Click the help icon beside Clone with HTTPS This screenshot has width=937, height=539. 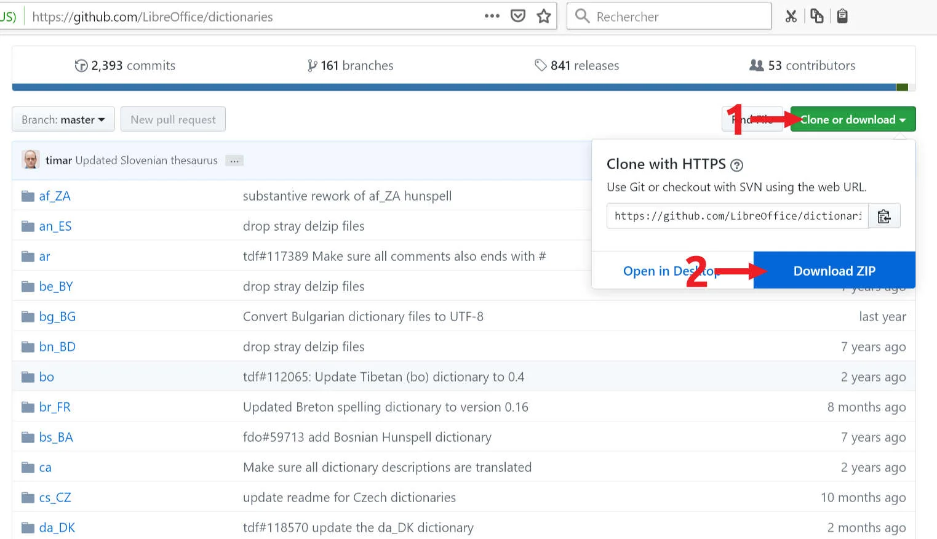click(736, 165)
